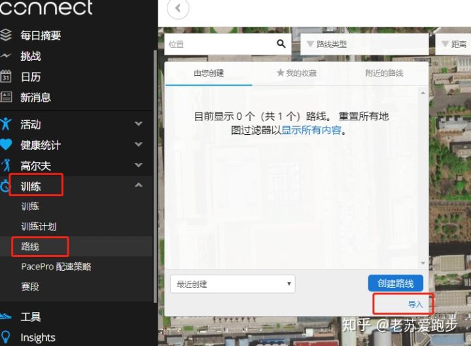Click the newsfeed icon beside 新消息
Image resolution: width=471 pixels, height=346 pixels.
pos(6,97)
